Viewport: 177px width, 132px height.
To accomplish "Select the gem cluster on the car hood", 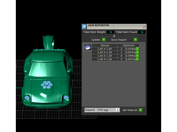I will pos(47,85).
